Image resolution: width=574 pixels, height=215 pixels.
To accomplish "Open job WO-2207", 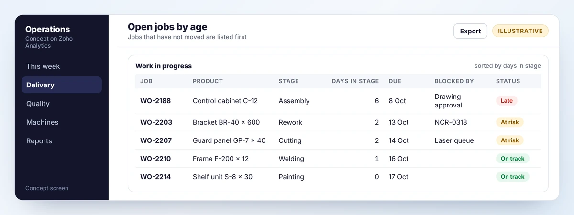I will 156,140.
